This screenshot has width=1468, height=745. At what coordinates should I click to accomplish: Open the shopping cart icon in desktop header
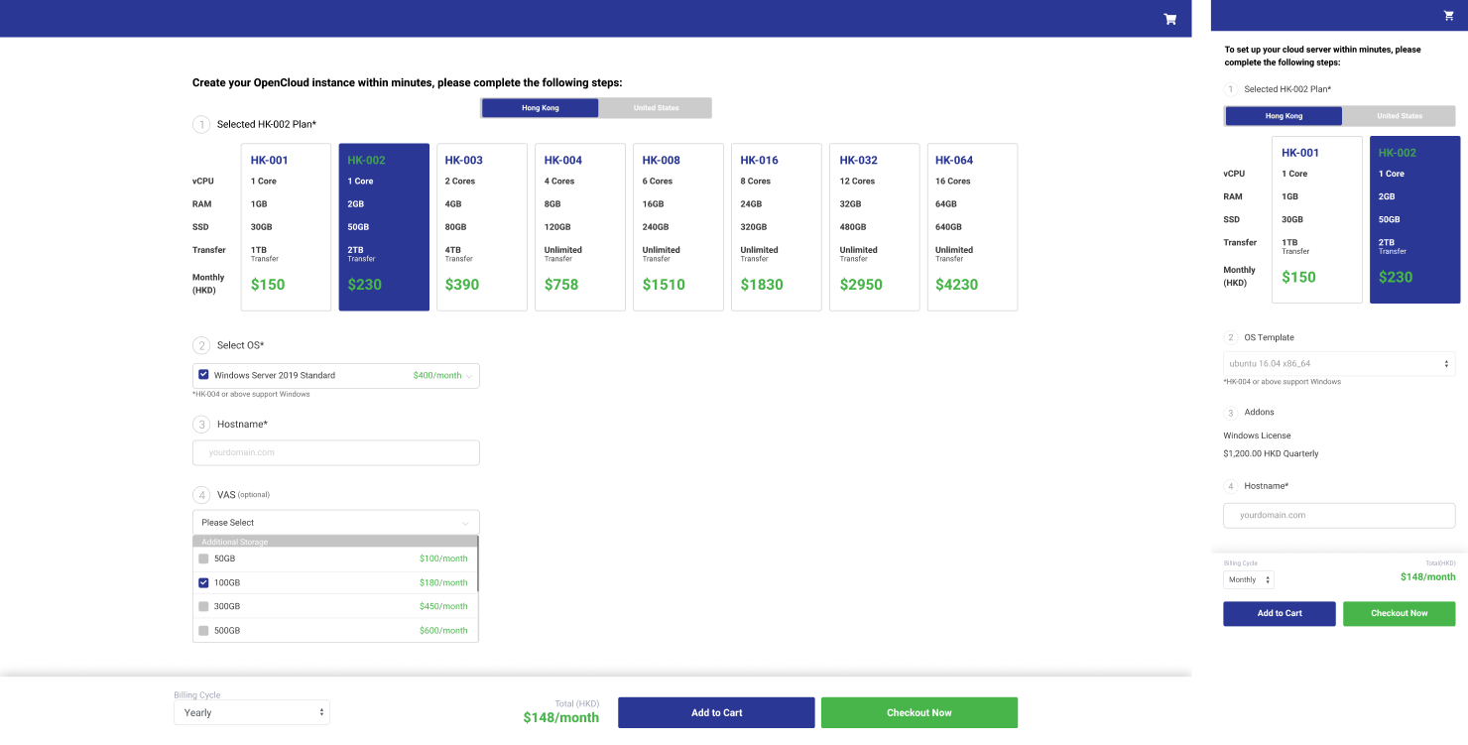point(1169,19)
